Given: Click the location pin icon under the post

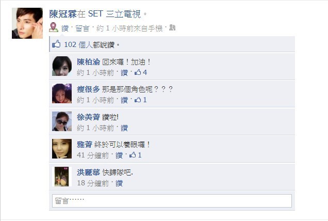Looking at the screenshot, I should click(54, 27).
